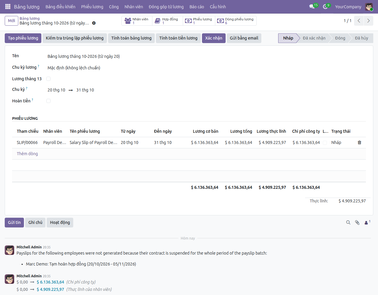Viewport: 378px width, 295px height.
Task: Open the Phiếu lương top menu
Action: point(92,6)
